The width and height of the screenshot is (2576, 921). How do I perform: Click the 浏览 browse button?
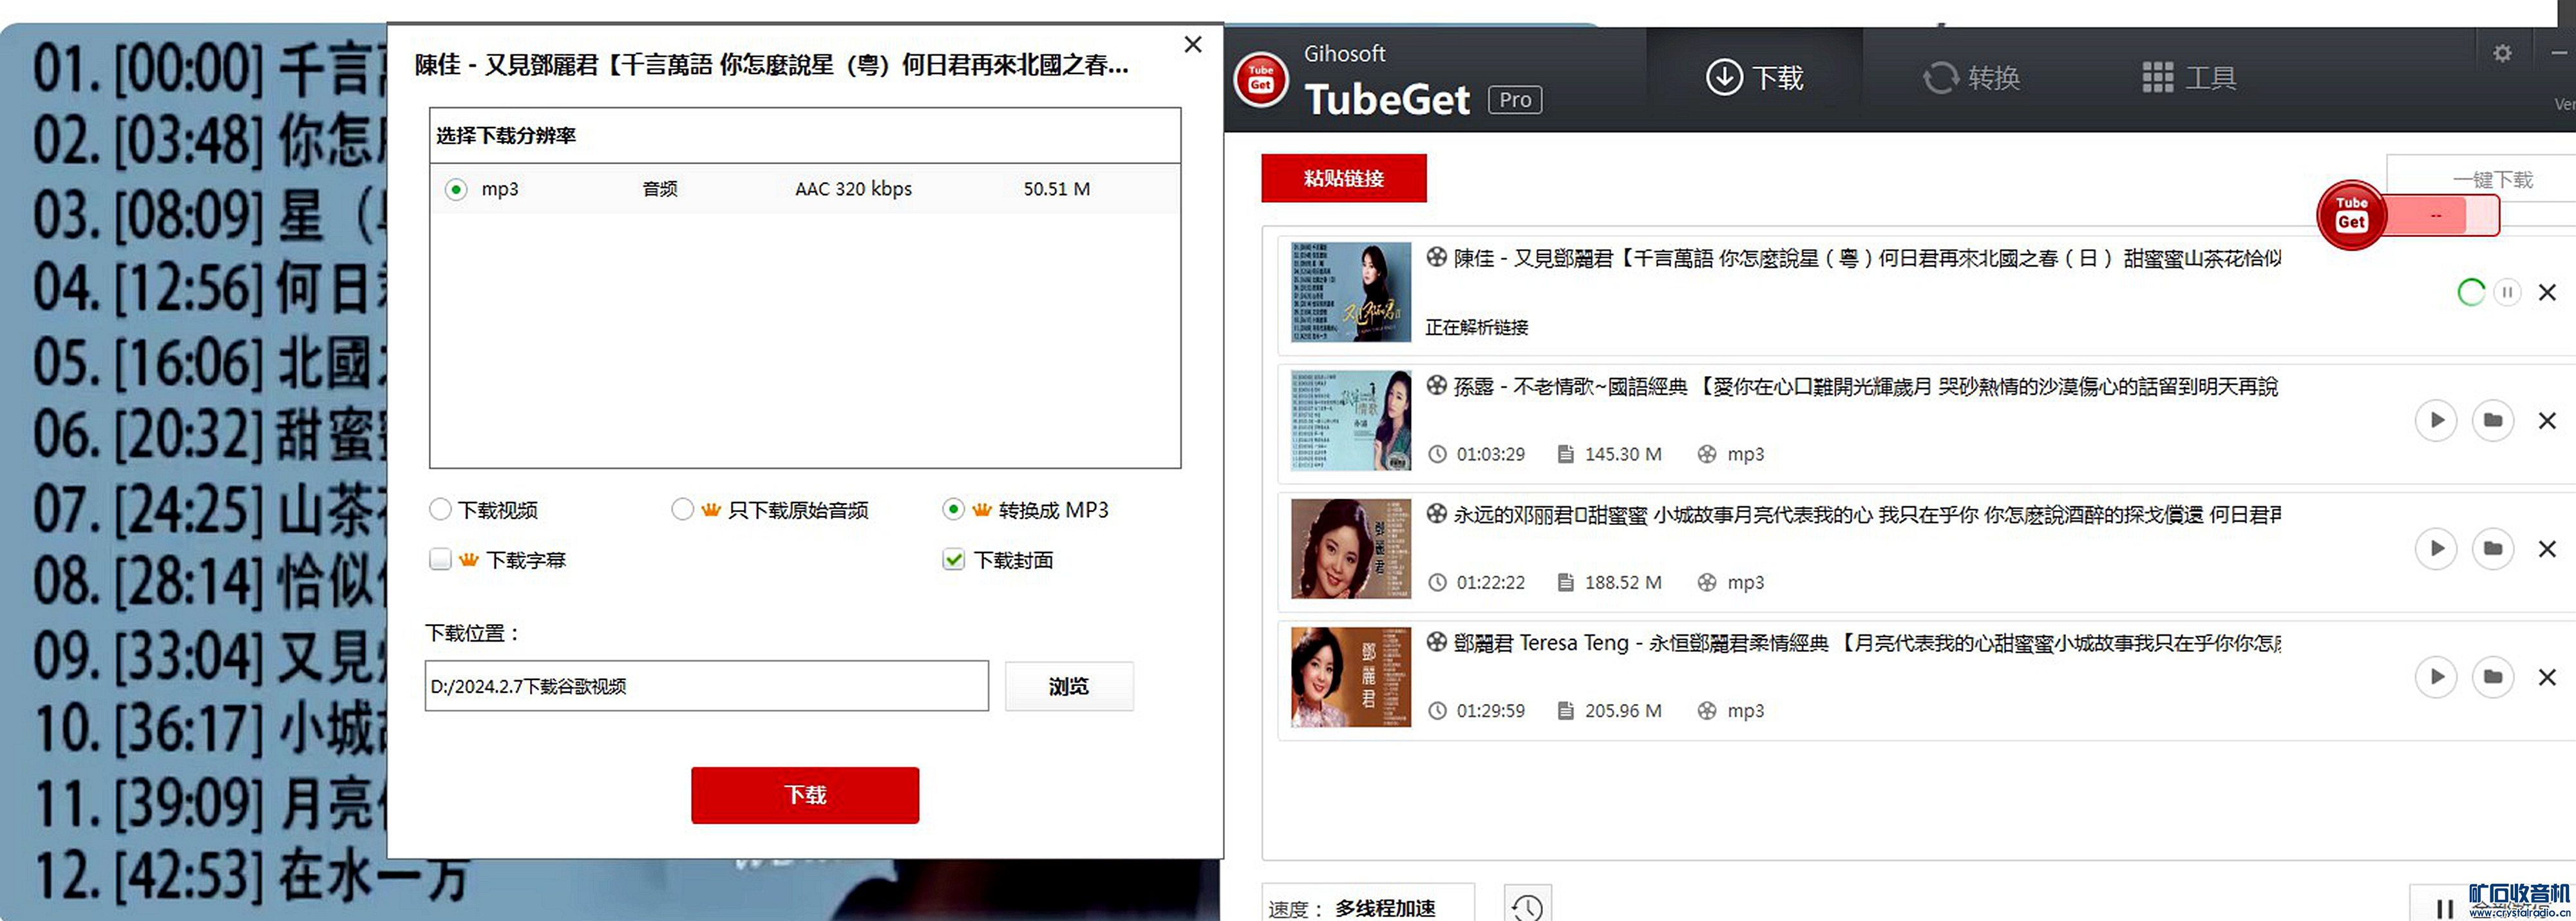click(x=1069, y=686)
